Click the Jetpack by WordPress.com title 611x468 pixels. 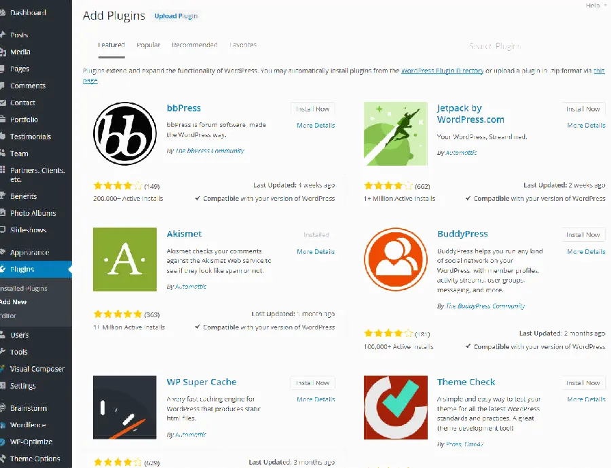(x=470, y=114)
